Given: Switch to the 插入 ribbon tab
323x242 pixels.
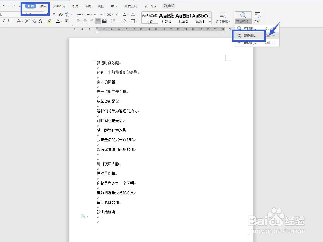Looking at the screenshot, I should coord(43,6).
